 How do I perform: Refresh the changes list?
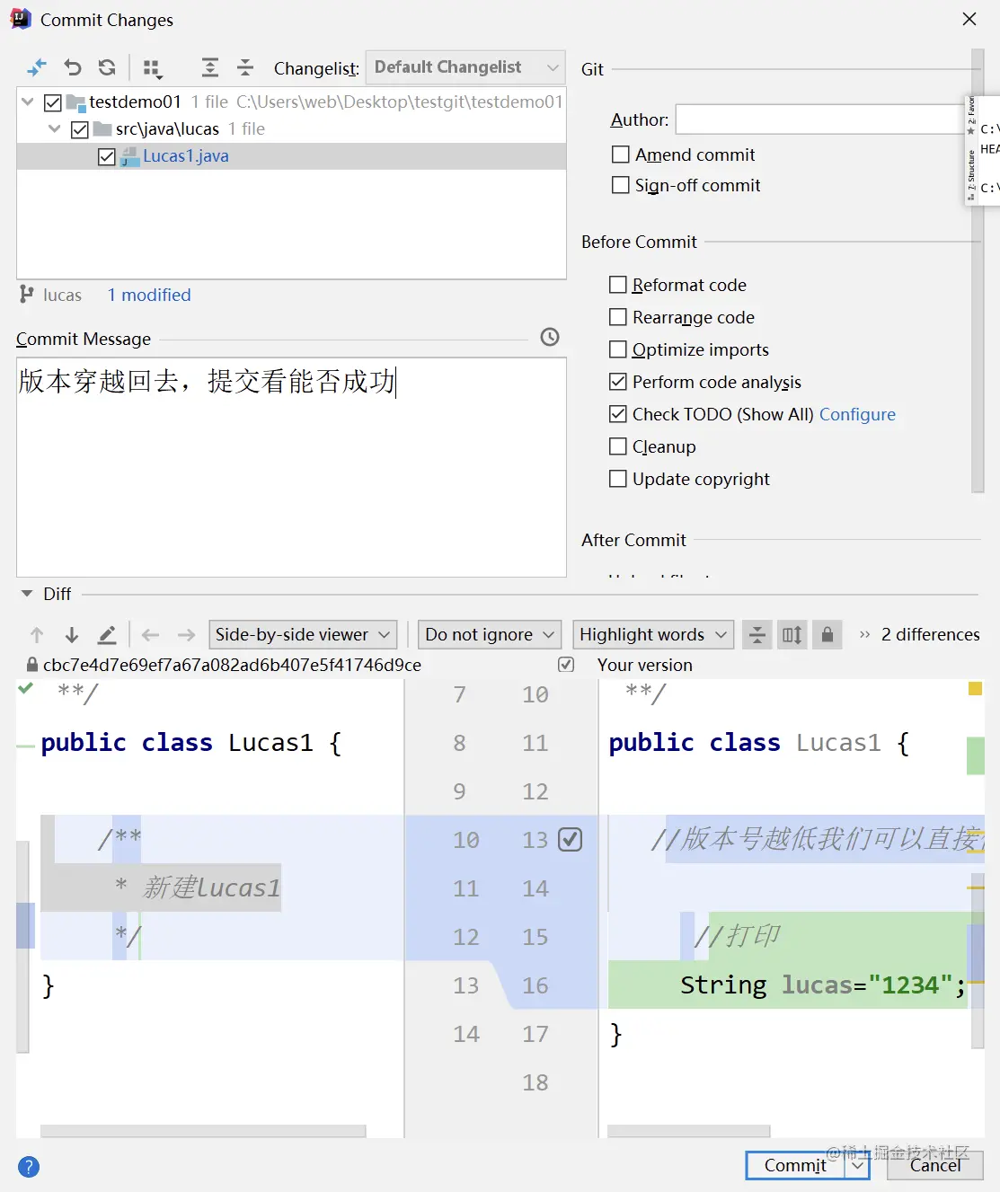(107, 67)
